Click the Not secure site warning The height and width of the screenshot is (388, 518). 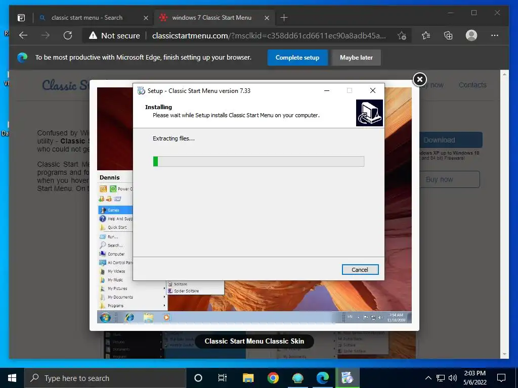click(114, 36)
